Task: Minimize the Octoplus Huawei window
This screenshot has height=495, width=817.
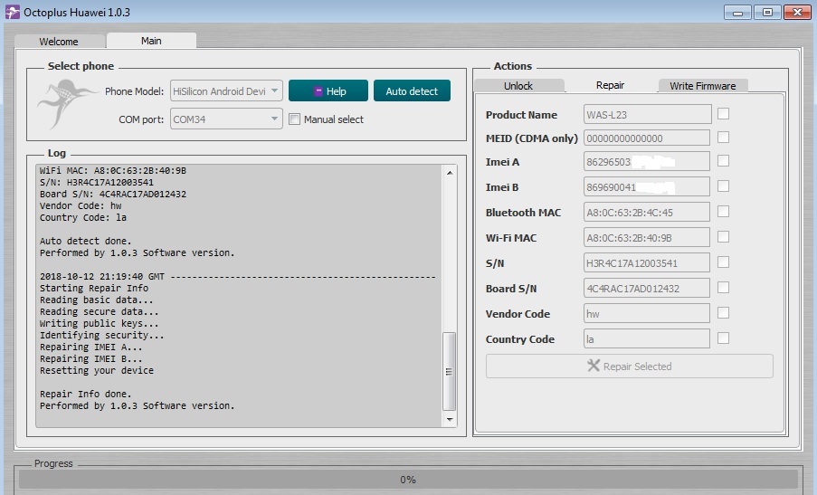Action: click(737, 12)
